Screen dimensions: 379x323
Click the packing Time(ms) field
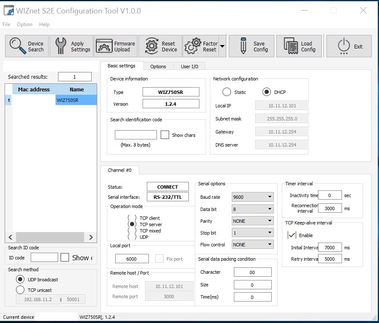(x=252, y=297)
